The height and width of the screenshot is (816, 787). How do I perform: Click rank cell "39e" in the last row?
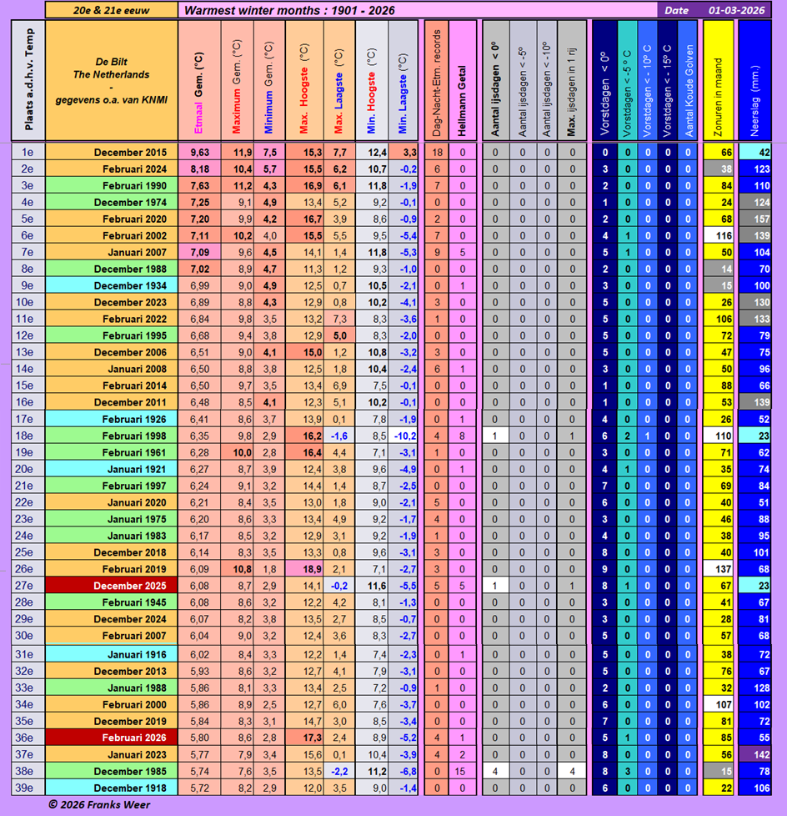[28, 788]
